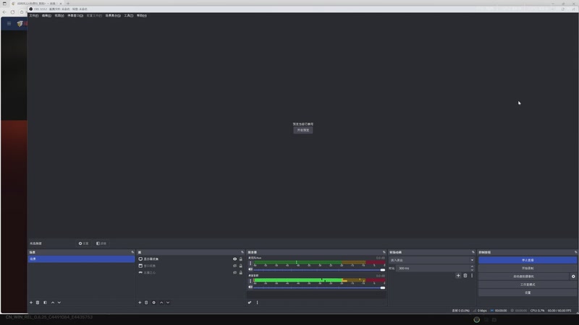Image resolution: width=579 pixels, height=325 pixels.
Task: Click the Stop Streaming button
Action: [x=528, y=260]
